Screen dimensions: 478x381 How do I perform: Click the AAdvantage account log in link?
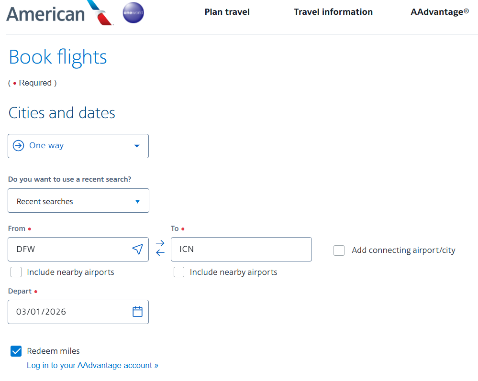(x=92, y=365)
